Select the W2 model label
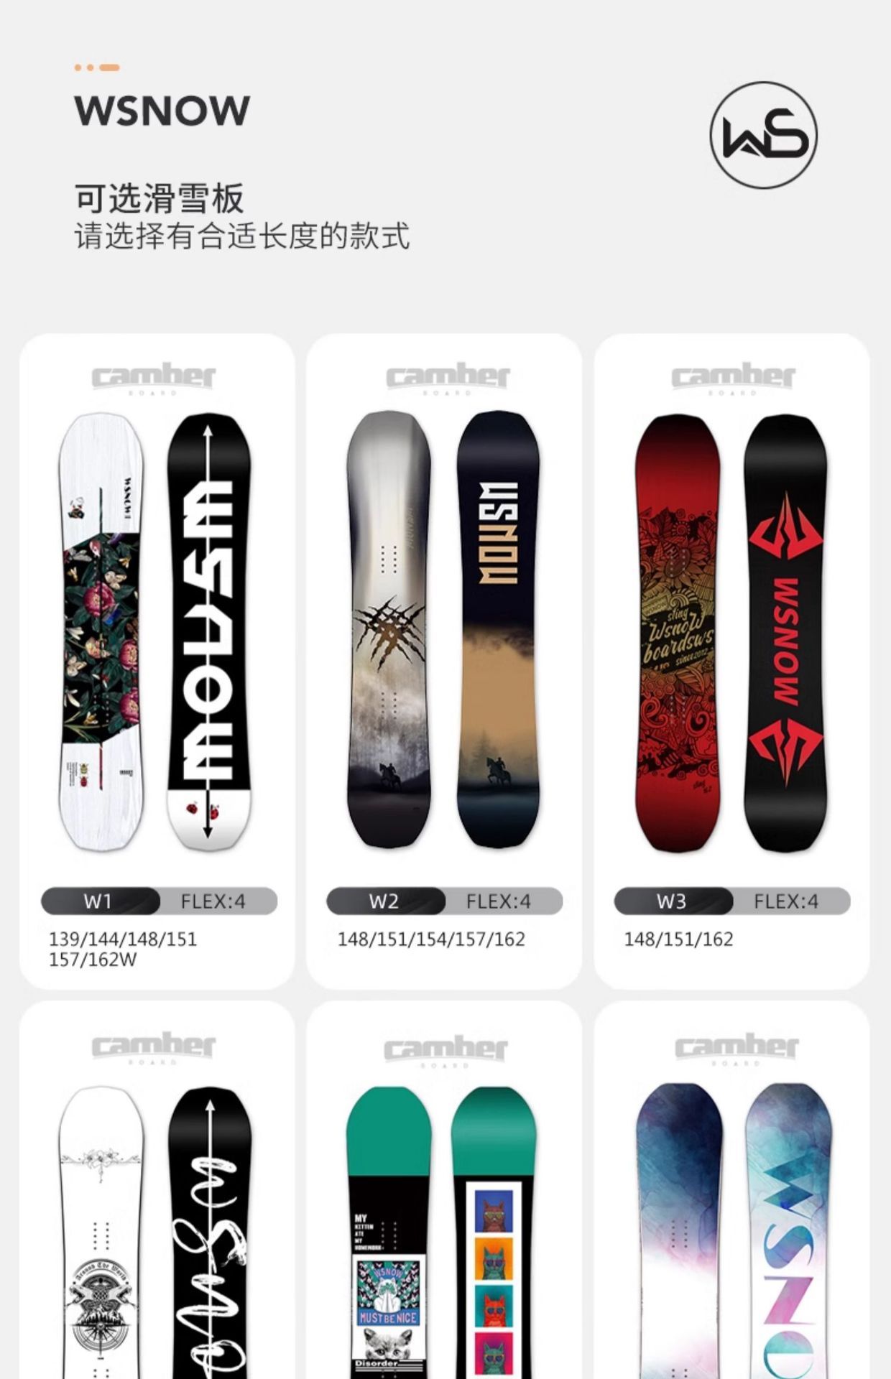Screen dimensions: 891x1379 [x=386, y=901]
